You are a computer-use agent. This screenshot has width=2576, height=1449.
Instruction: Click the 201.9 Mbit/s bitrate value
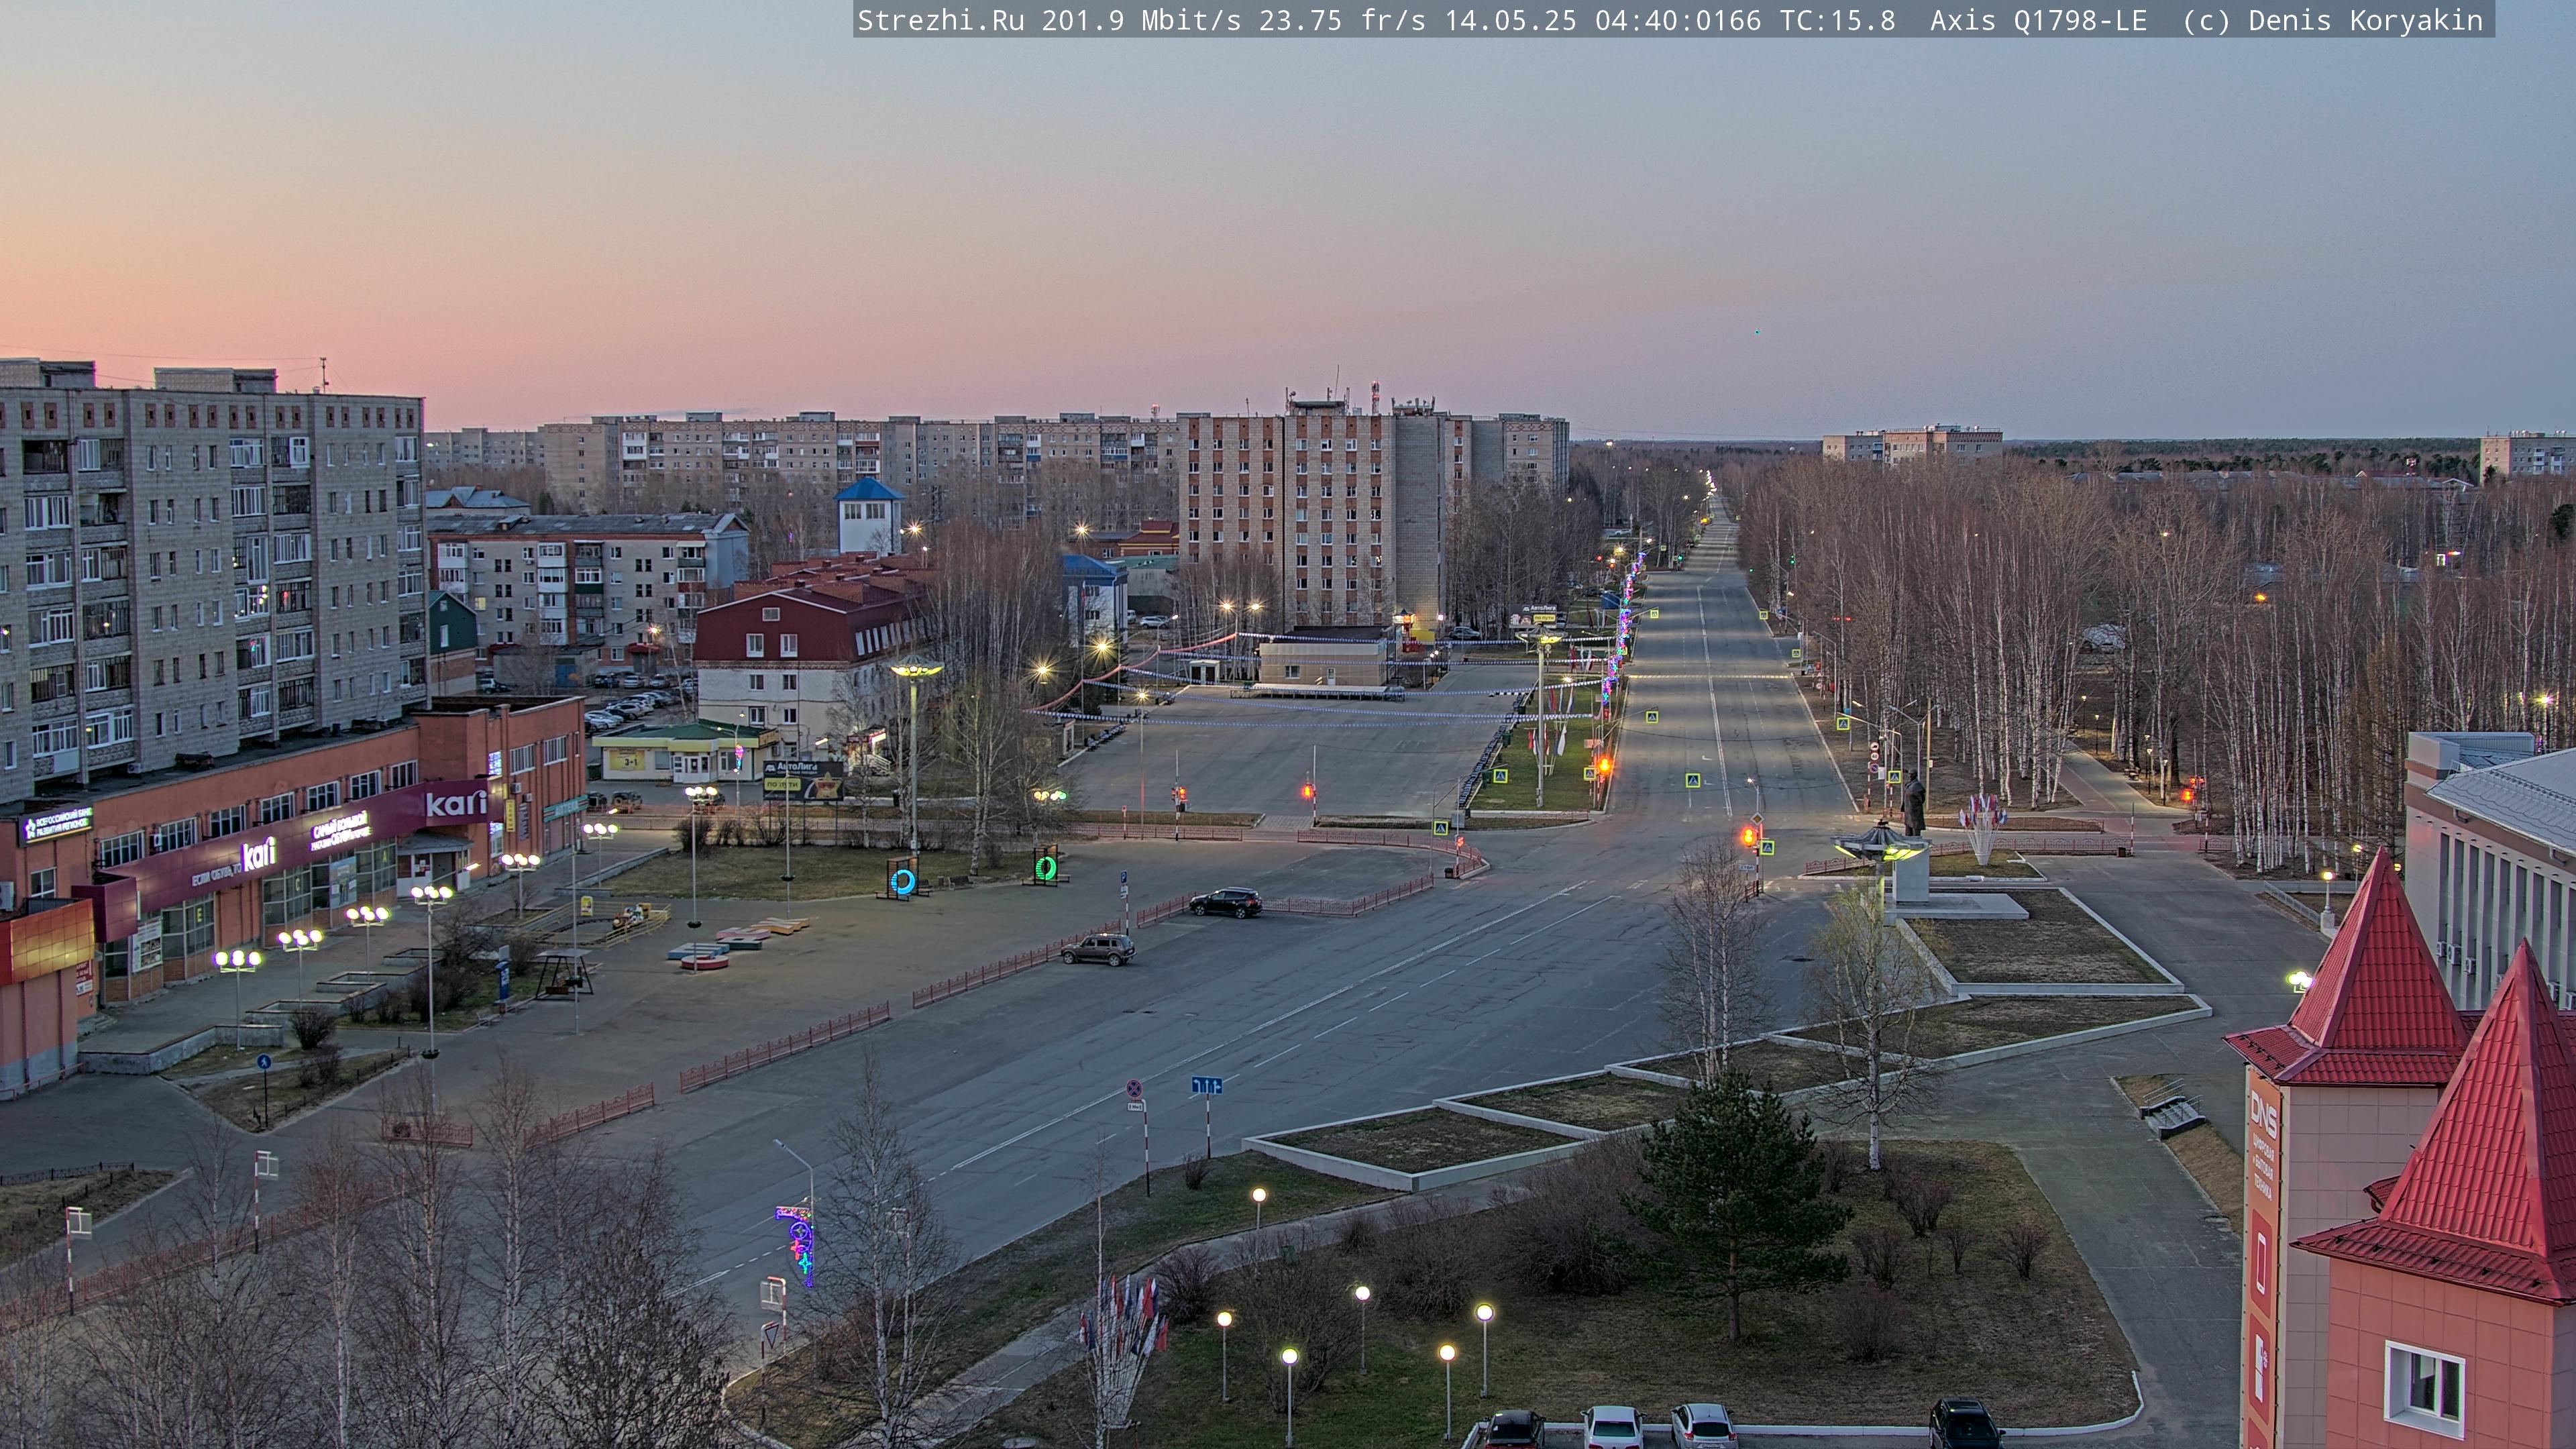[x=1141, y=21]
